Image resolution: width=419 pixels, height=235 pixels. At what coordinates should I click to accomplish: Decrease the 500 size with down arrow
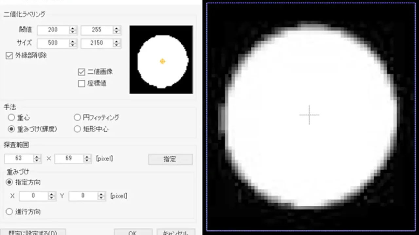click(73, 45)
